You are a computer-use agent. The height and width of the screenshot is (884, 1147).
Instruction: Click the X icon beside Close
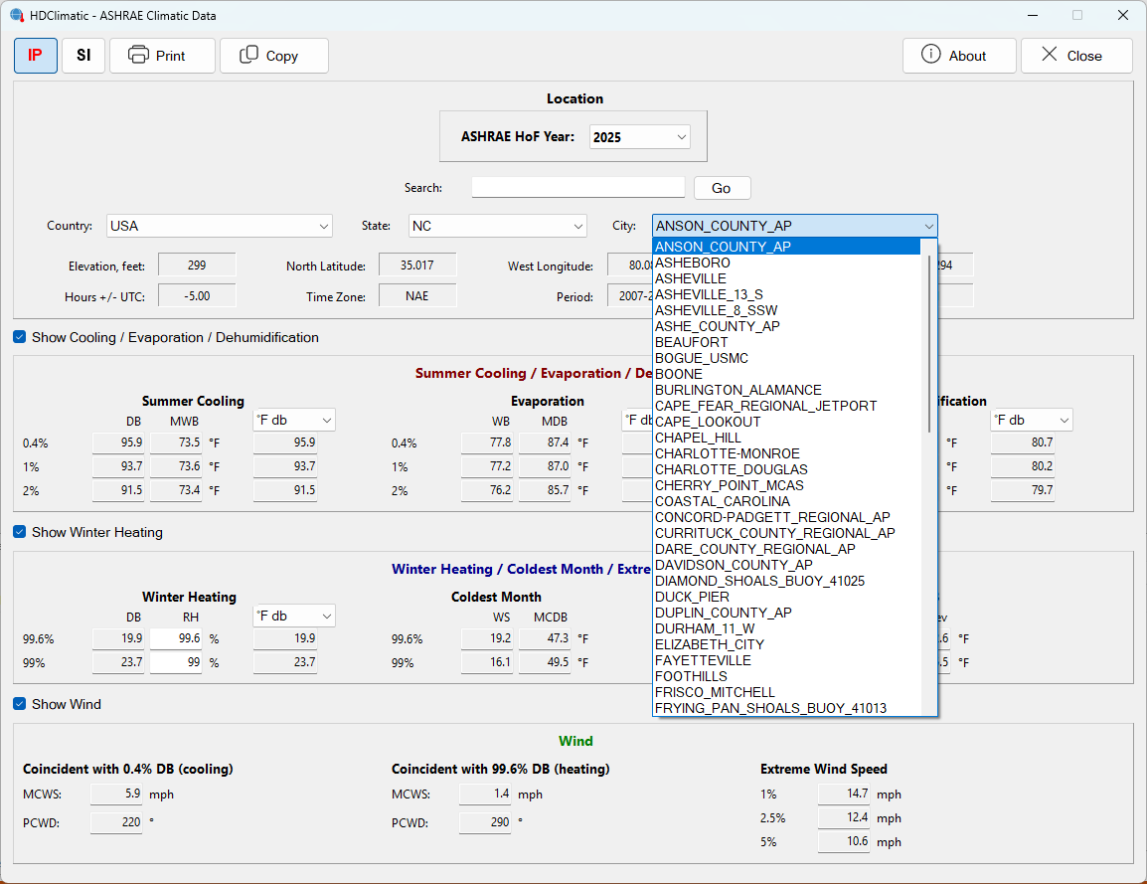(1049, 54)
